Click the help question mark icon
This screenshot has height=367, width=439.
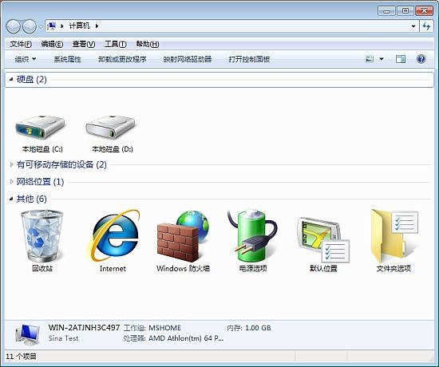click(421, 59)
